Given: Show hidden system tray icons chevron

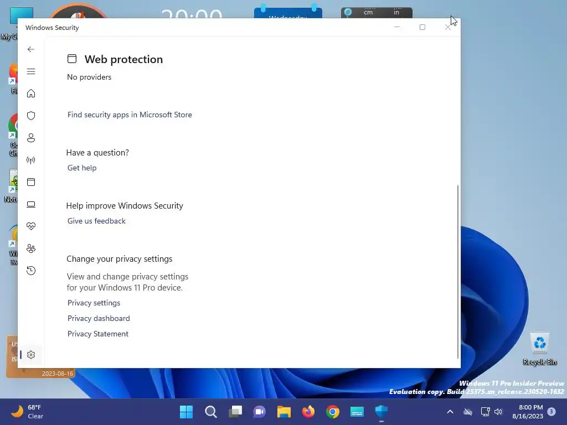Looking at the screenshot, I should pos(450,412).
